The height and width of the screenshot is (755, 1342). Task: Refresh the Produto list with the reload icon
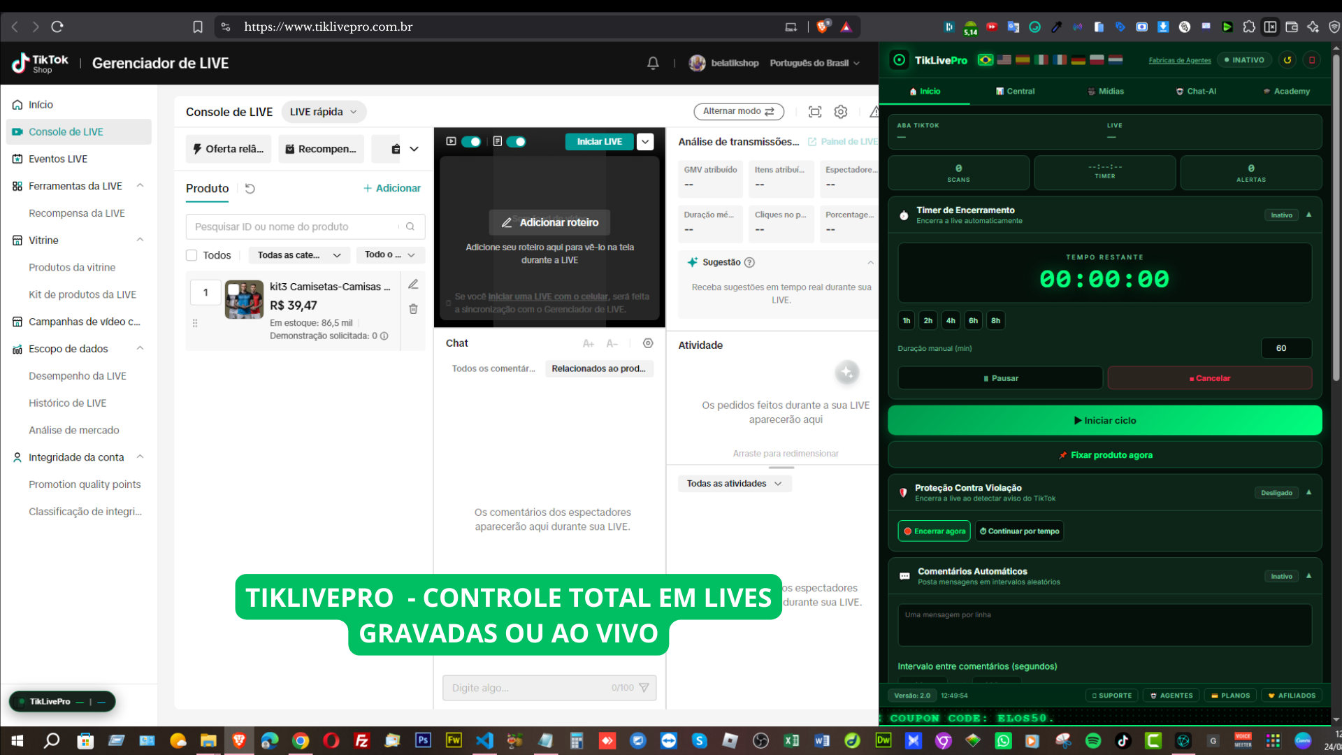pyautogui.click(x=250, y=189)
